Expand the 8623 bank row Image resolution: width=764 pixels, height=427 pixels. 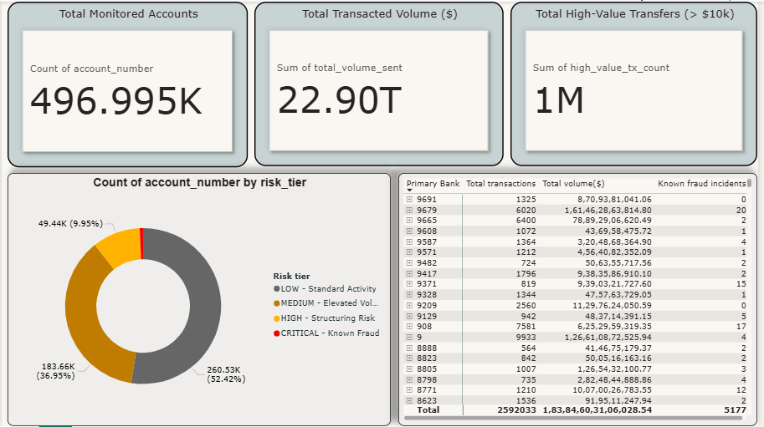pyautogui.click(x=409, y=401)
